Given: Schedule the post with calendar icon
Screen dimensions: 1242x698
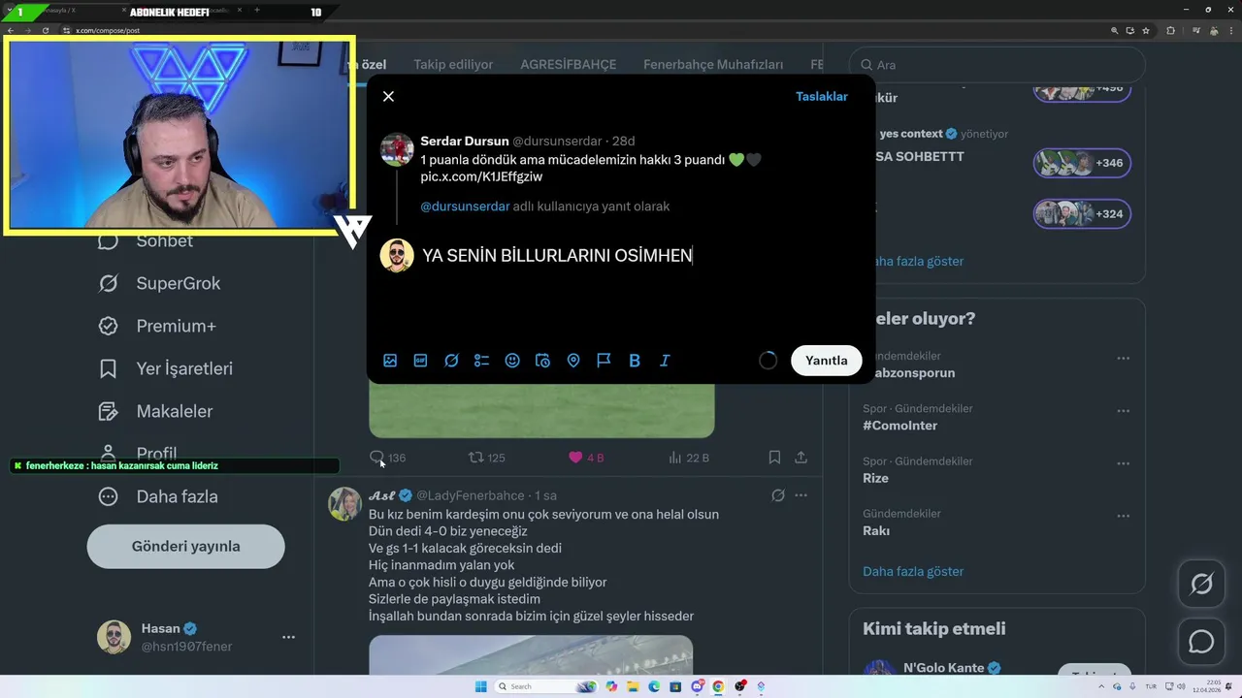Looking at the screenshot, I should pyautogui.click(x=542, y=361).
